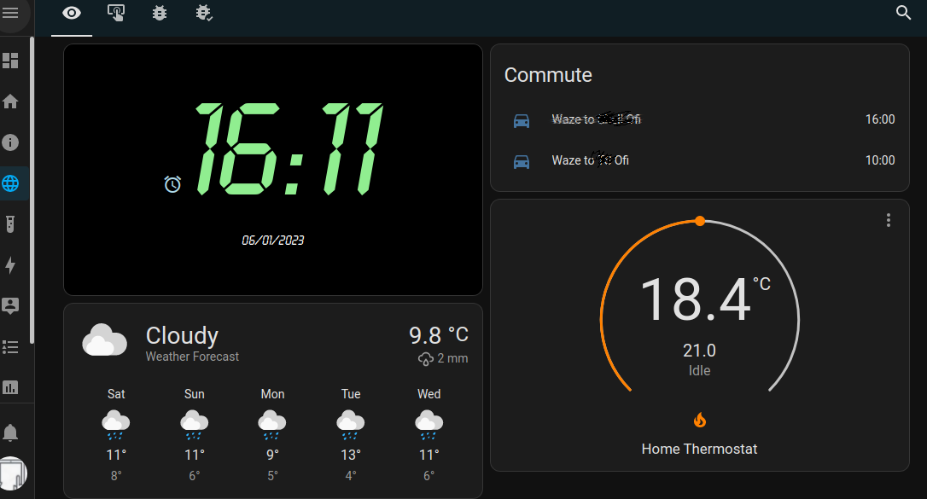Click the alarm clock icon beside time

(x=173, y=184)
